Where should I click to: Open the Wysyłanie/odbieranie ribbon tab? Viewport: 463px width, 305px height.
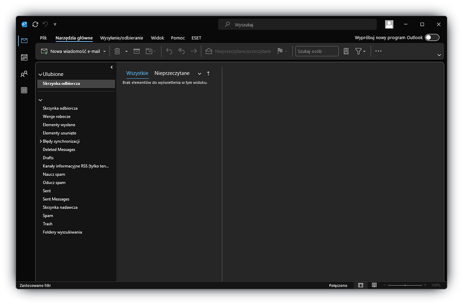(x=121, y=38)
